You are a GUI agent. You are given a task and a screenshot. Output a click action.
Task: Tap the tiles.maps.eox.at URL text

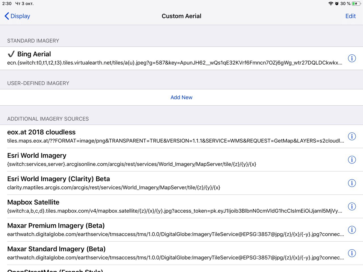tap(176, 141)
